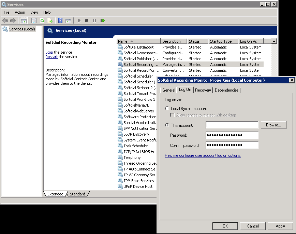The width and height of the screenshot is (296, 234).
Task: Sort by Log On As column header
Action: [251, 41]
